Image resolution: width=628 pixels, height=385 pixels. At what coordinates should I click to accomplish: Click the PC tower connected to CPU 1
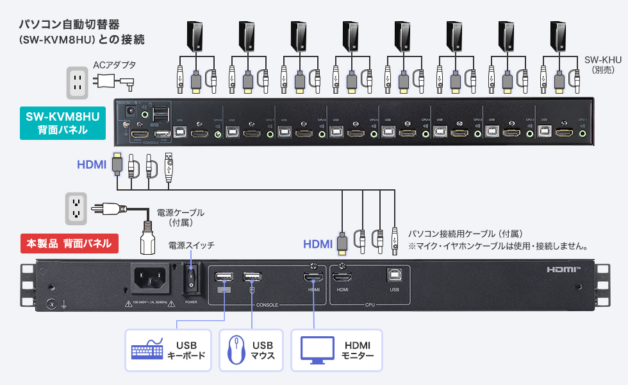(x=558, y=37)
